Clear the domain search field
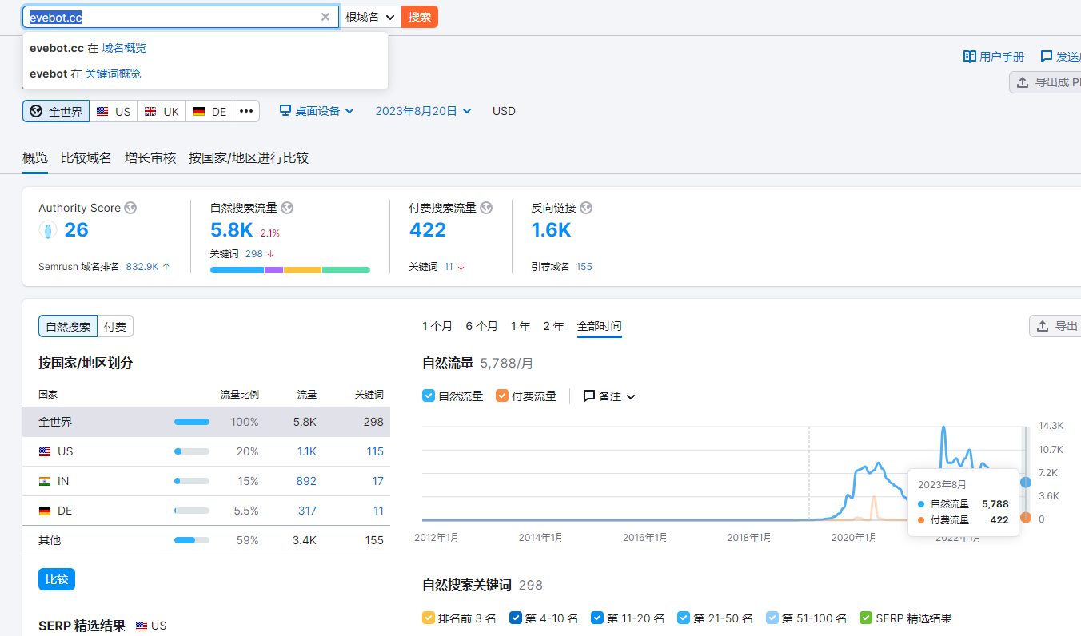Viewport: 1081px width, 636px height. [325, 17]
